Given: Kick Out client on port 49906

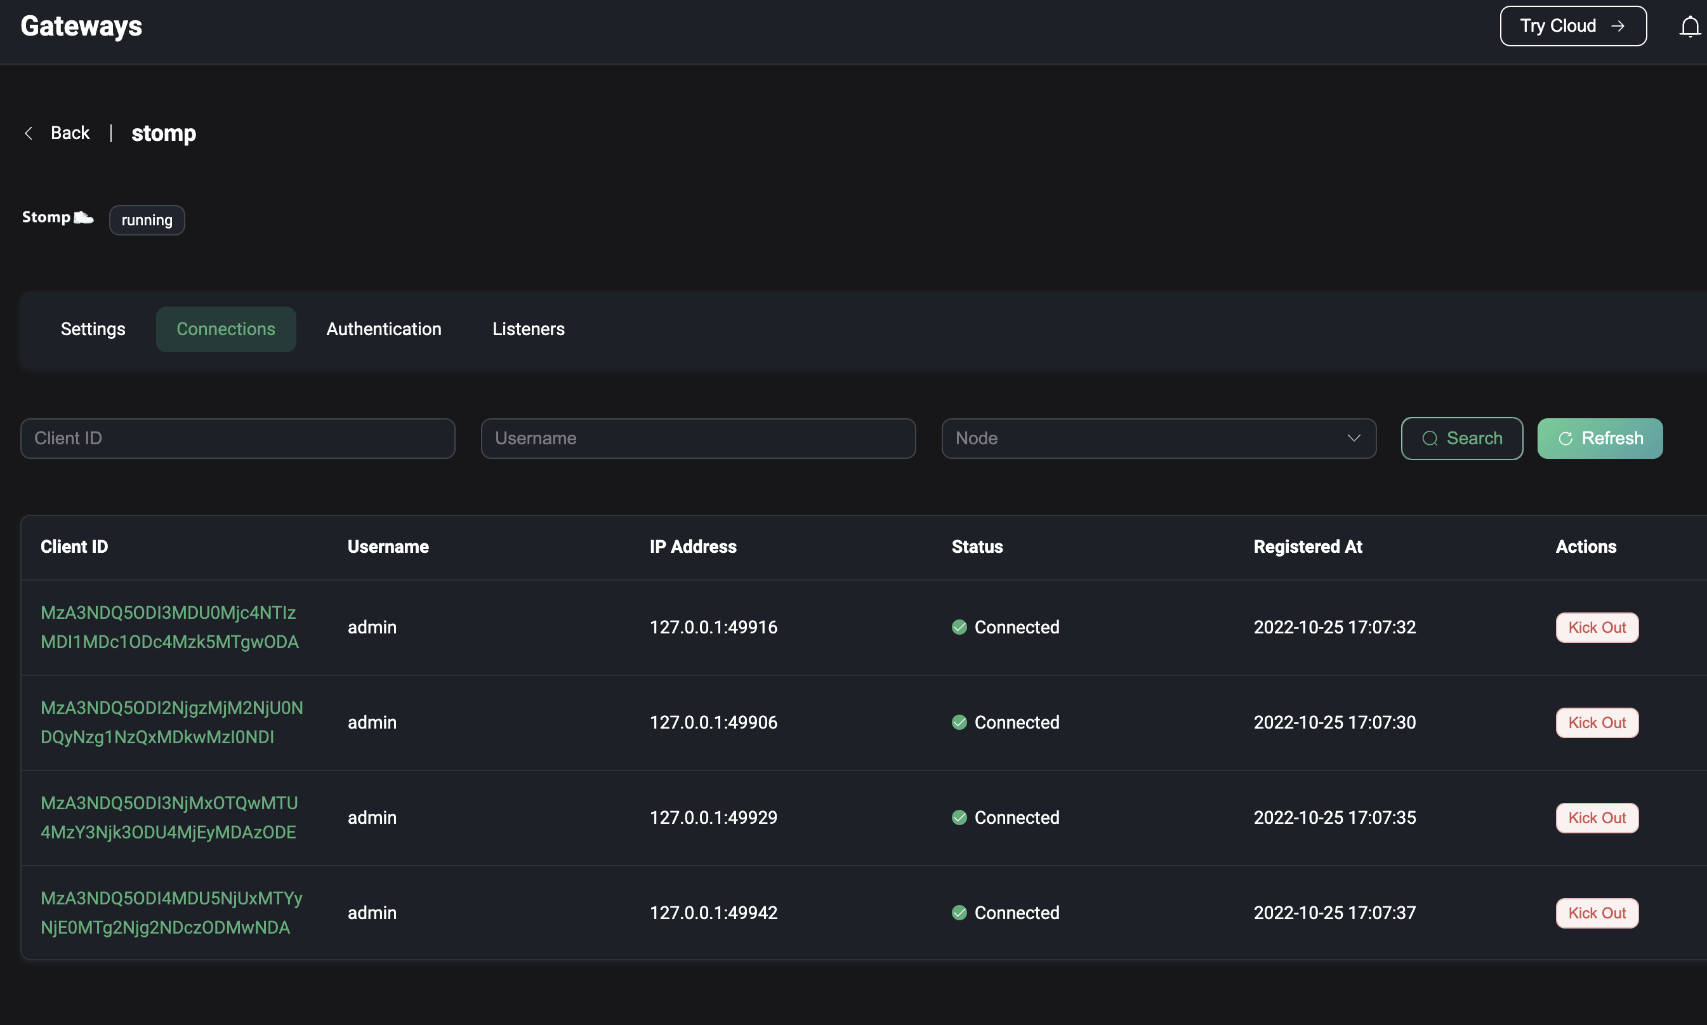Looking at the screenshot, I should [1597, 722].
